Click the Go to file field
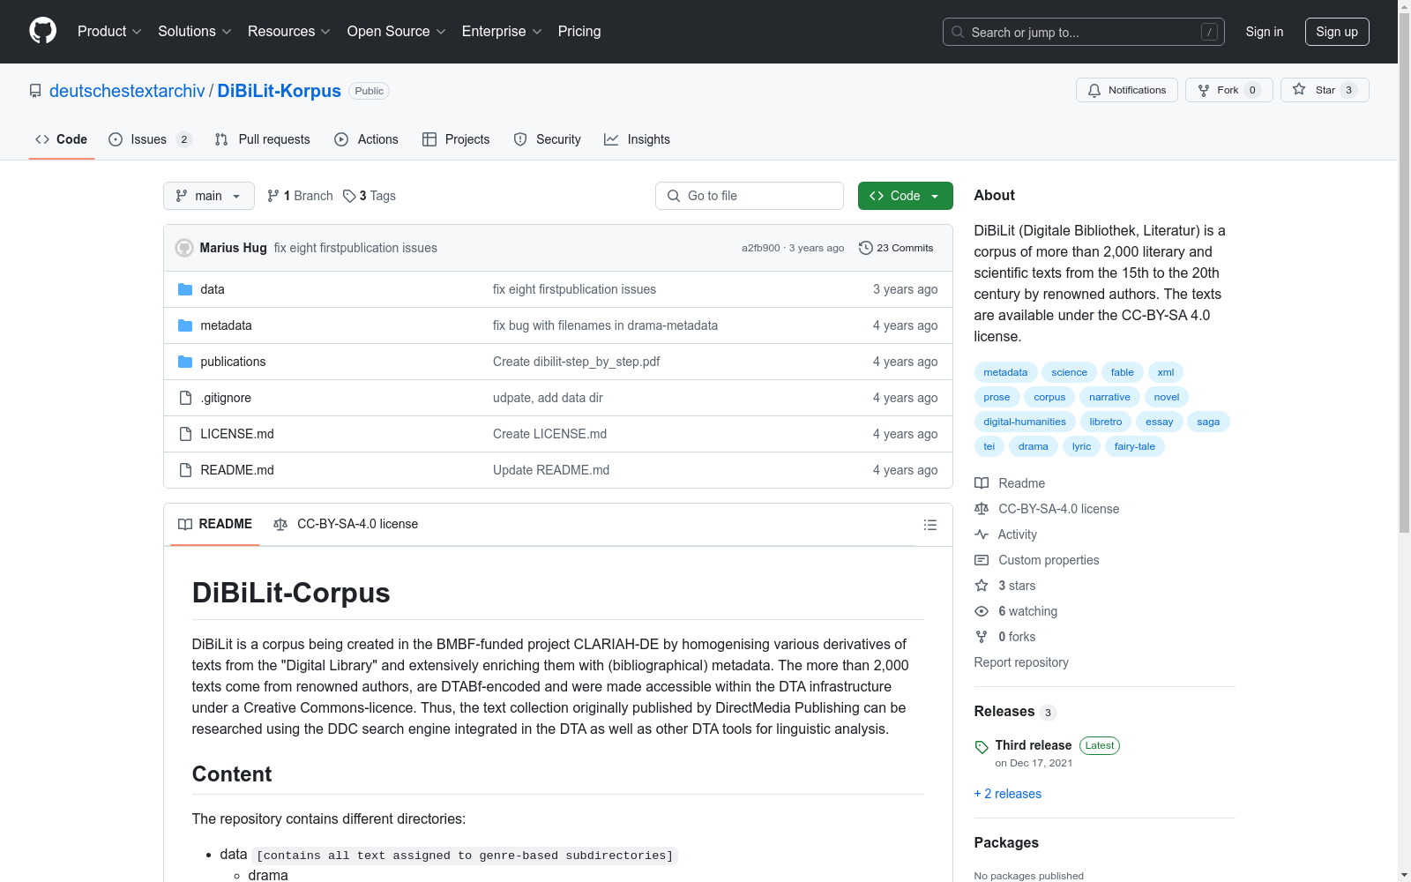Screen dimensions: 1411x882 point(750,196)
